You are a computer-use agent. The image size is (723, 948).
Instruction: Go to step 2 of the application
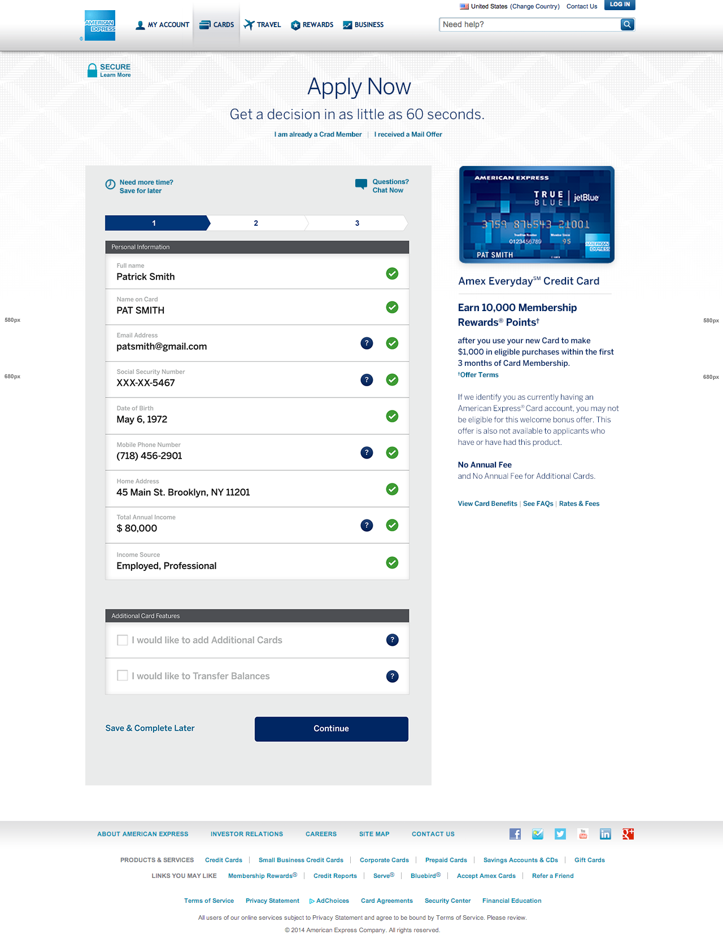click(256, 223)
